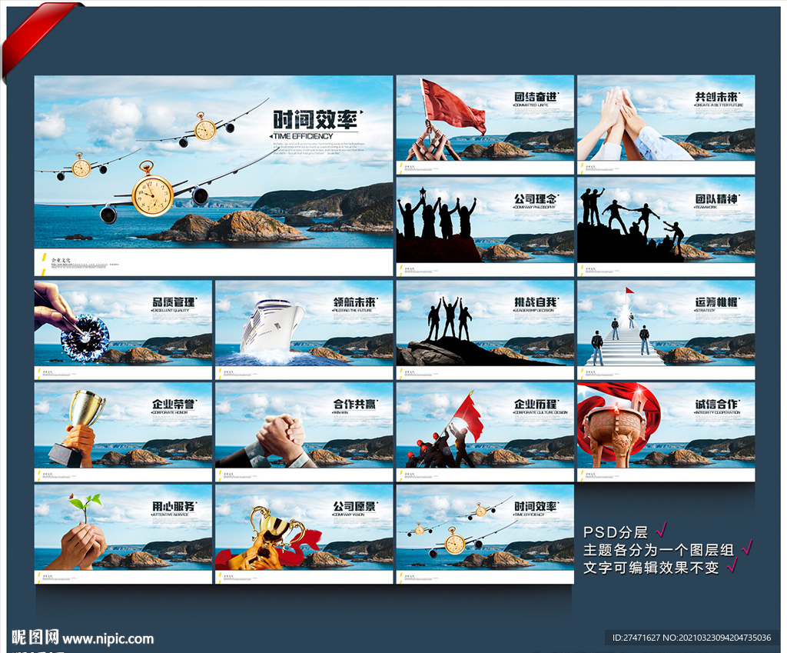The height and width of the screenshot is (653, 787).
Task: Select the 团队精神 climbers poster
Action: tap(666, 227)
